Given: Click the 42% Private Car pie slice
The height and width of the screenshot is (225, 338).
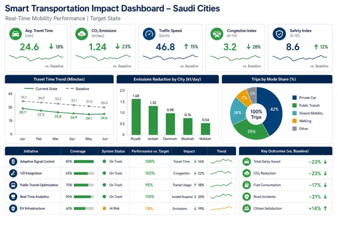Looking at the screenshot, I should coord(274,109).
